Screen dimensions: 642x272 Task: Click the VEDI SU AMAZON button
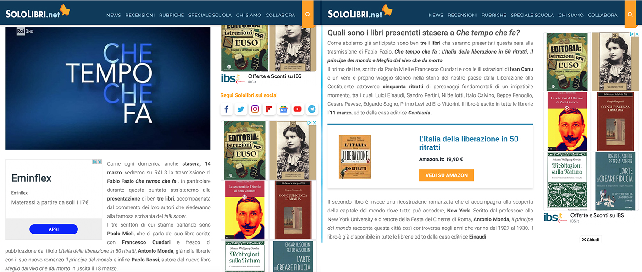pyautogui.click(x=446, y=175)
